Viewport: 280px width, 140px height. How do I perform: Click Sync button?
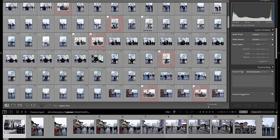pos(243,105)
